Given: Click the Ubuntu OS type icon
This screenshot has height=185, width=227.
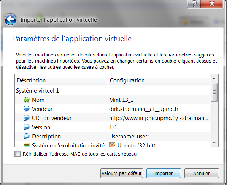Looking at the screenshot, I should pos(112,145).
